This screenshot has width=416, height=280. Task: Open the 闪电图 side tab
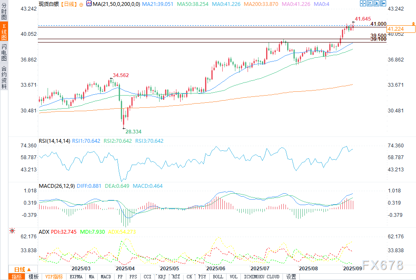4,52
